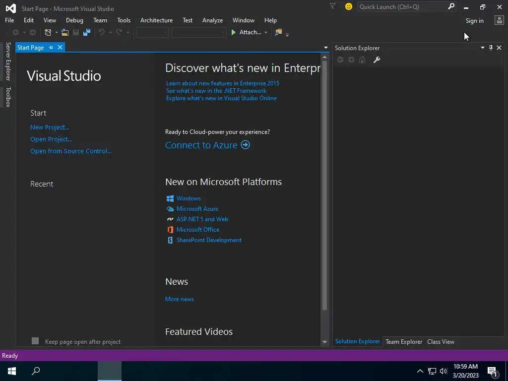Open the Windows Start menu
This screenshot has height=381, width=508.
click(x=12, y=371)
